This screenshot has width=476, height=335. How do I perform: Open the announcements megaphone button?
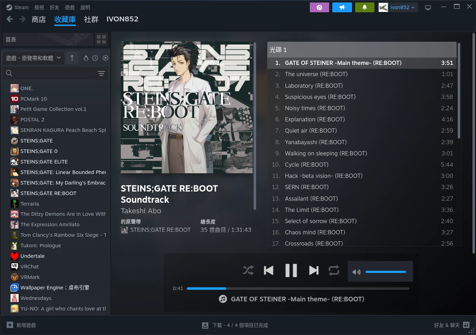342,7
